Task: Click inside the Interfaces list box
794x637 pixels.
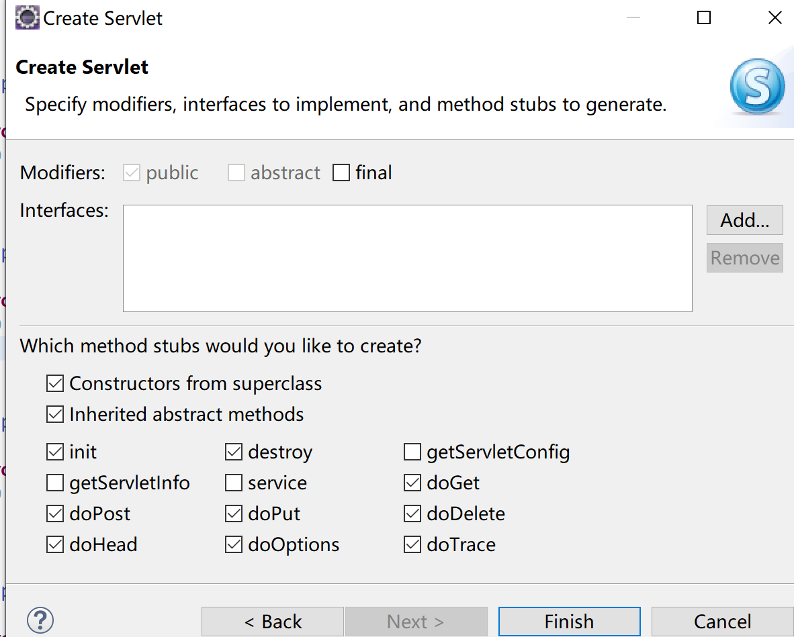Action: (x=407, y=258)
